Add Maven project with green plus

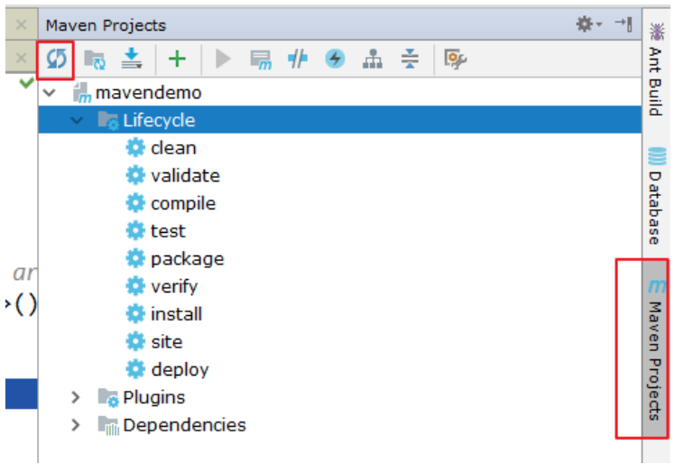click(177, 59)
